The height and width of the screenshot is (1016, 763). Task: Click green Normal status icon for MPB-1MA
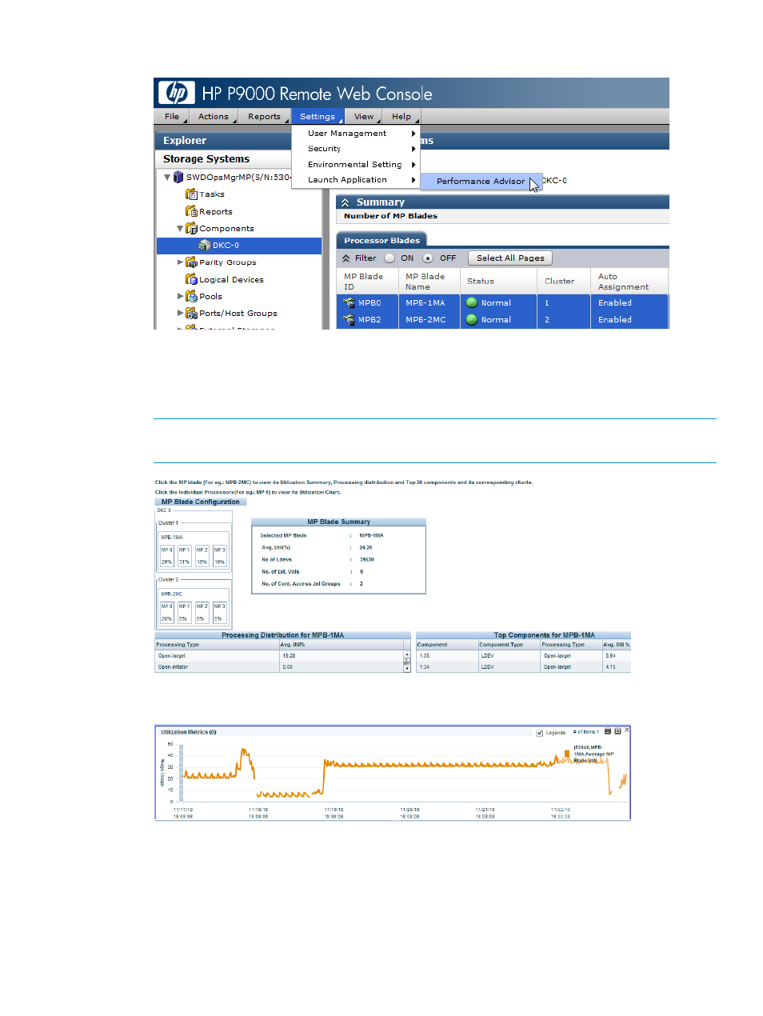tap(472, 302)
